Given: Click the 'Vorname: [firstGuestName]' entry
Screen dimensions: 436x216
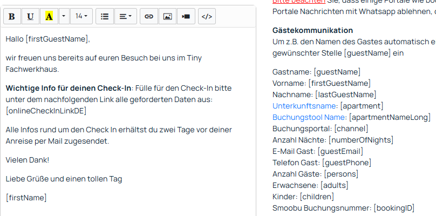Looking at the screenshot, I should pos(322,83).
